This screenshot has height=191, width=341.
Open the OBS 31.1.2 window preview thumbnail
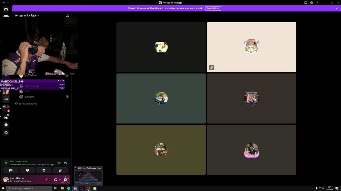(x=88, y=176)
